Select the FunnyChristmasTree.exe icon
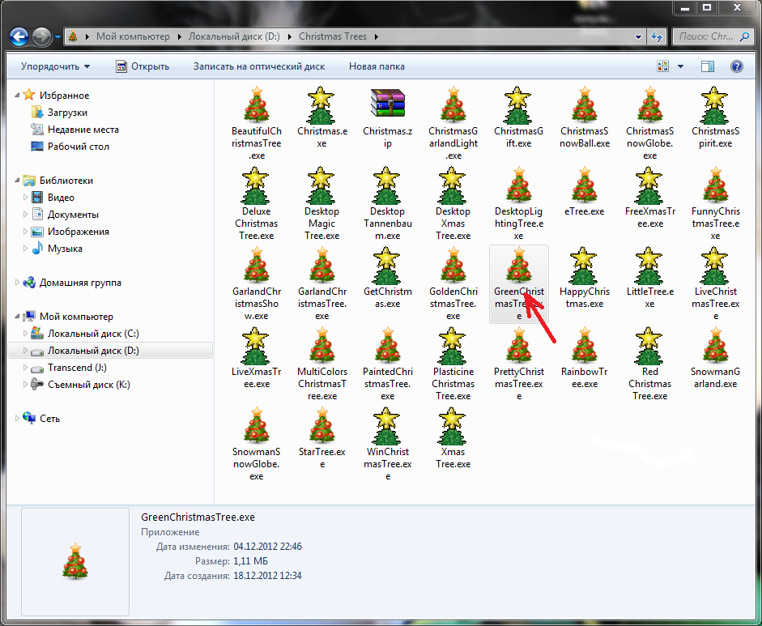This screenshot has height=626, width=762. pyautogui.click(x=715, y=185)
